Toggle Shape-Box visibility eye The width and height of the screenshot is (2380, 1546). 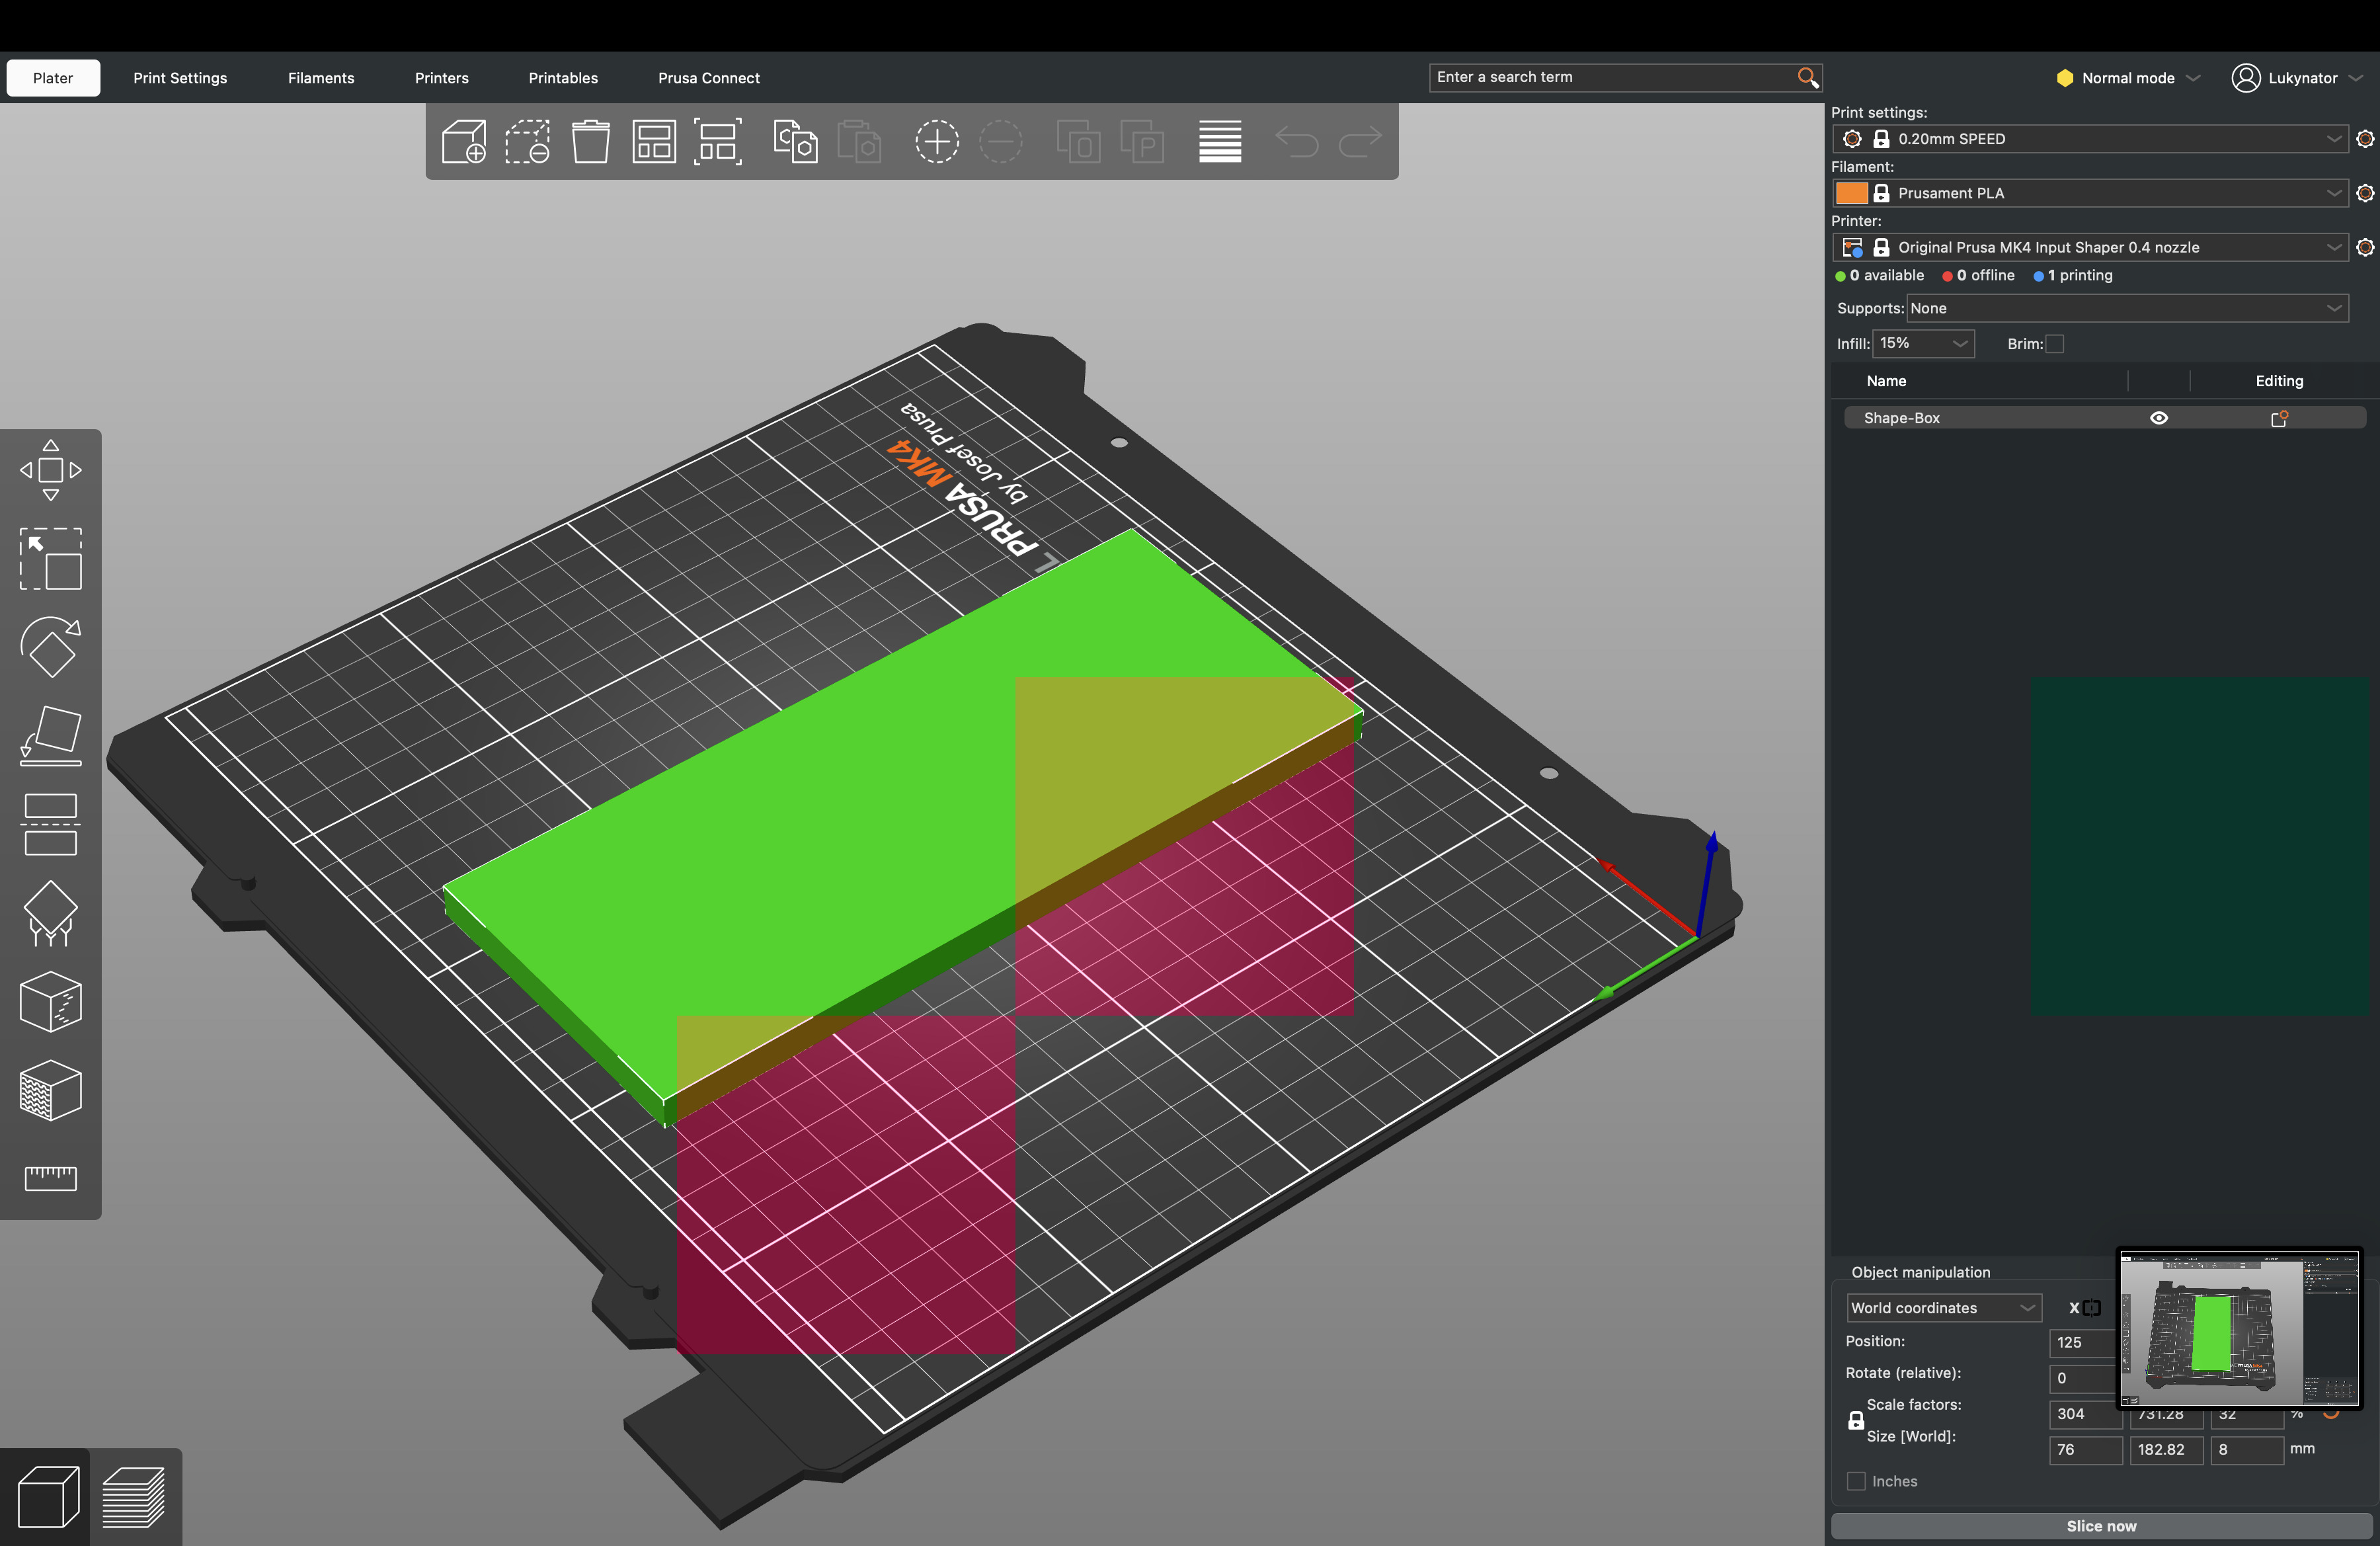2159,418
